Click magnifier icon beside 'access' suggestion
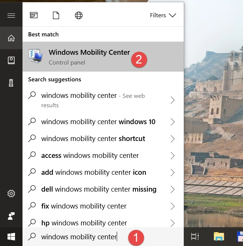 coord(32,155)
